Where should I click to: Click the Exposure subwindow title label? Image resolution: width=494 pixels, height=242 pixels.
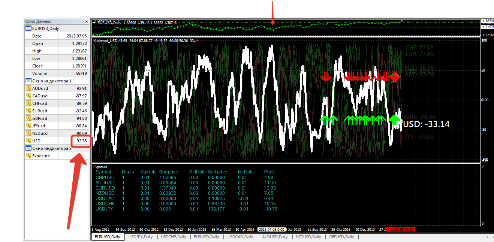(100, 167)
